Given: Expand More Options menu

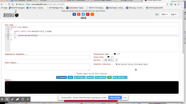Looking at the screenshot, I should point(120,77).
